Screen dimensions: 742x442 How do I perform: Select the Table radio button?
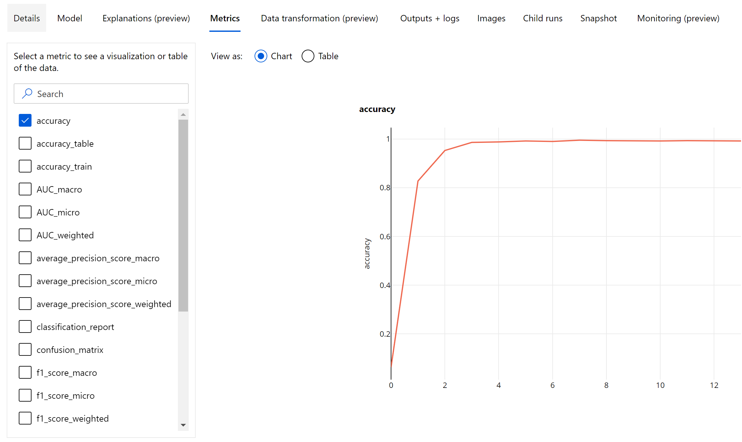(308, 56)
